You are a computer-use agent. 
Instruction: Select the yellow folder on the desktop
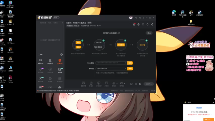(191, 22)
